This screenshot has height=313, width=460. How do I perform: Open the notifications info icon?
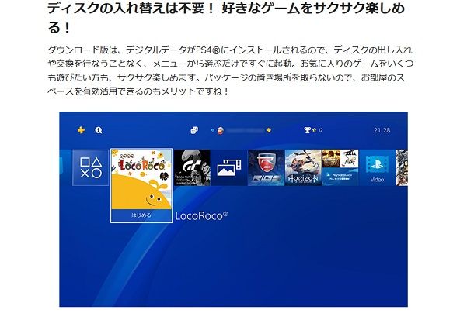[x=99, y=130]
